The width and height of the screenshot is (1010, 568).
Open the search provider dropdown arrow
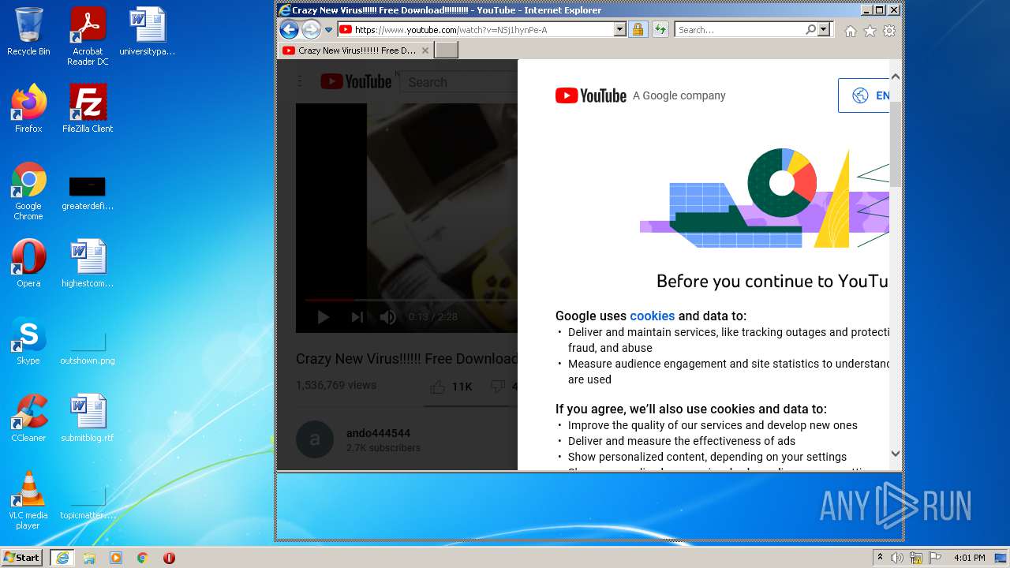click(824, 30)
